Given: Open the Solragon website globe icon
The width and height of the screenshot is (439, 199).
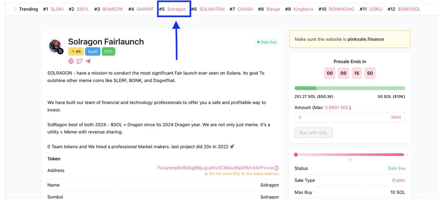Looking at the screenshot, I should click(71, 61).
